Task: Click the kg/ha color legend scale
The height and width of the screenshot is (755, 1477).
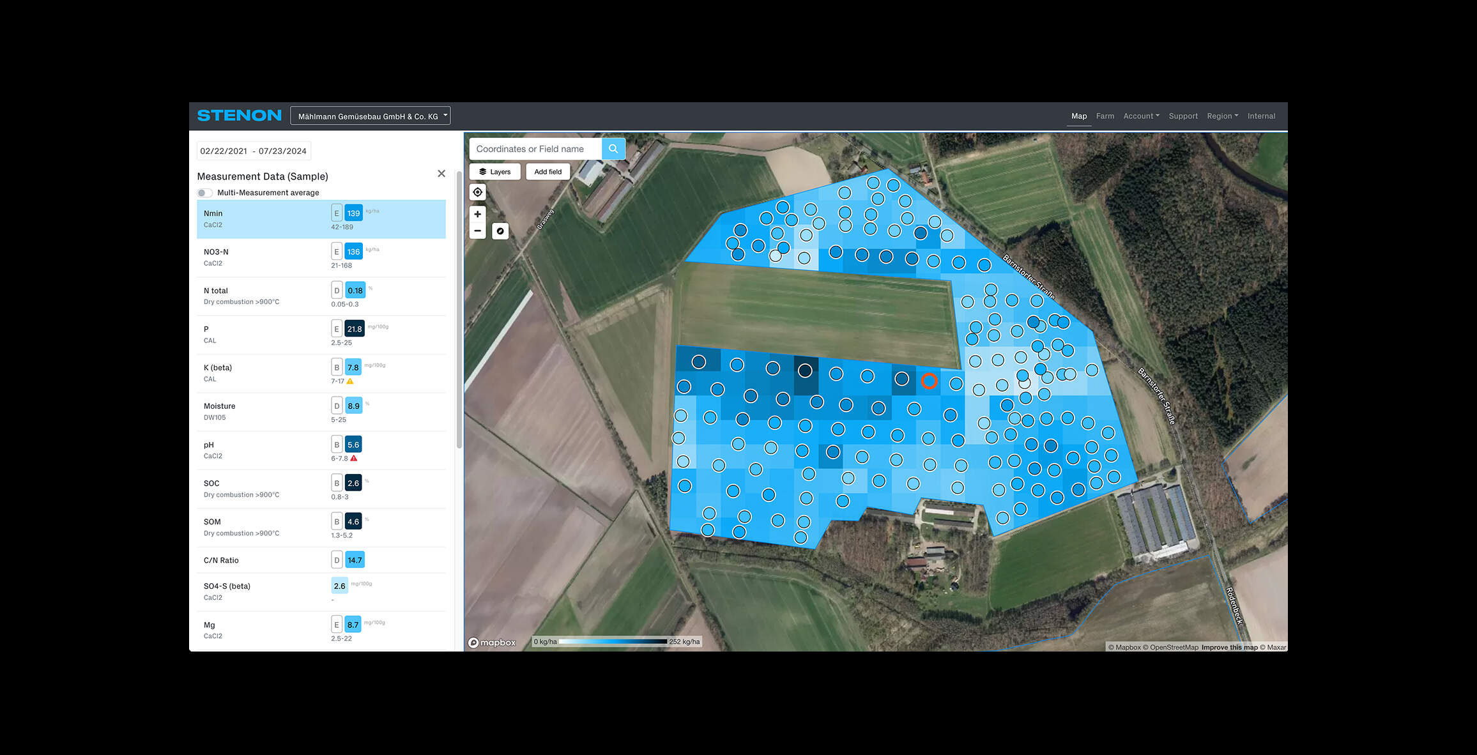Action: pos(613,642)
